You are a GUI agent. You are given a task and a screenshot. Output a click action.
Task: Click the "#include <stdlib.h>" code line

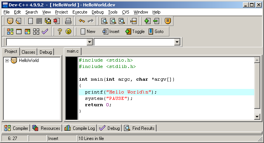(107, 66)
